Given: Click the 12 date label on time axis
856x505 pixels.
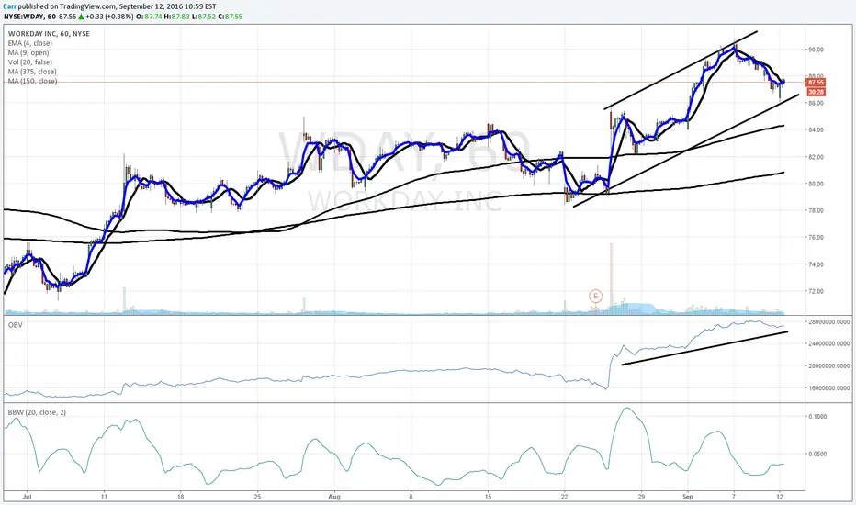Looking at the screenshot, I should click(780, 497).
